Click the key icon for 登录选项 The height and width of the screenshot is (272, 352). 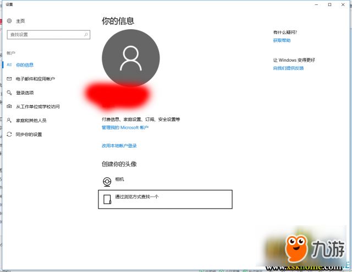(9, 93)
